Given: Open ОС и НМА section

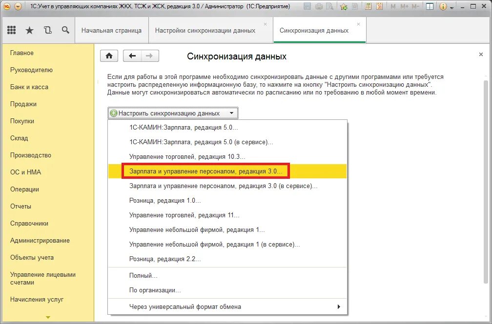Looking at the screenshot, I should point(25,172).
